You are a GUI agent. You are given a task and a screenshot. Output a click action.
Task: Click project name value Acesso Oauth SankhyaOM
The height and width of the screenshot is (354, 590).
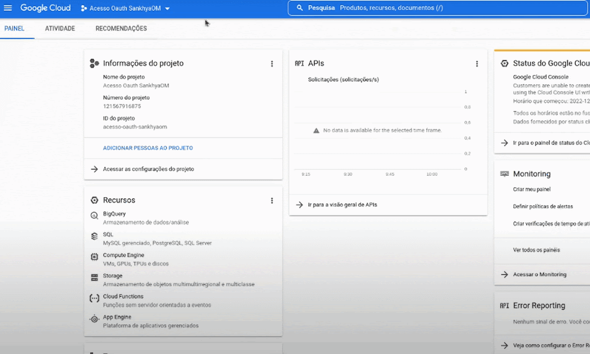136,86
